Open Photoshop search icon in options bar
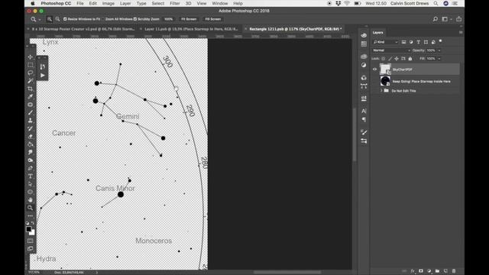 tap(436, 19)
